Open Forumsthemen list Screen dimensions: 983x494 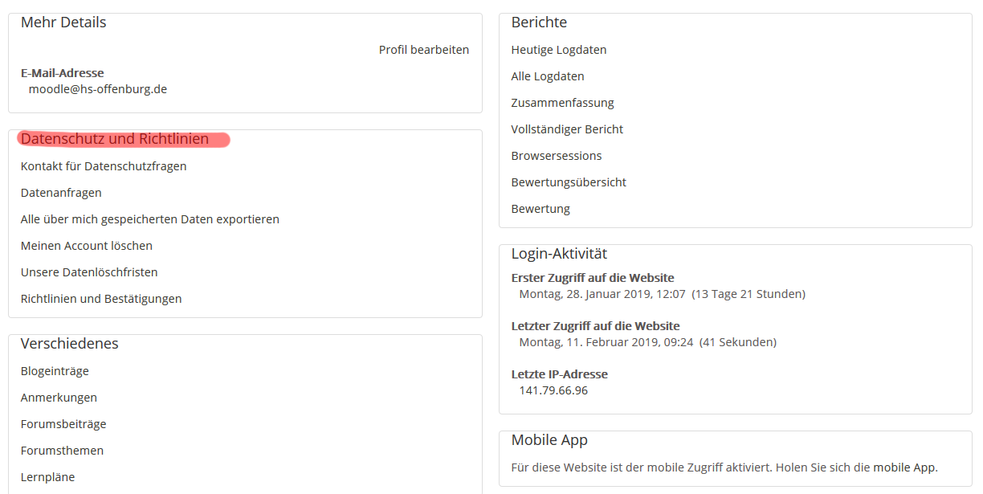62,451
